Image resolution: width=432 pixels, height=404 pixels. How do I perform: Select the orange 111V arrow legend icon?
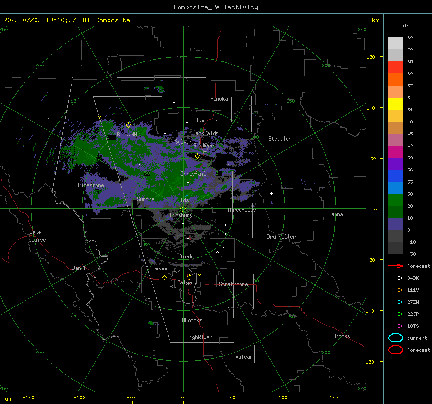tap(396, 290)
